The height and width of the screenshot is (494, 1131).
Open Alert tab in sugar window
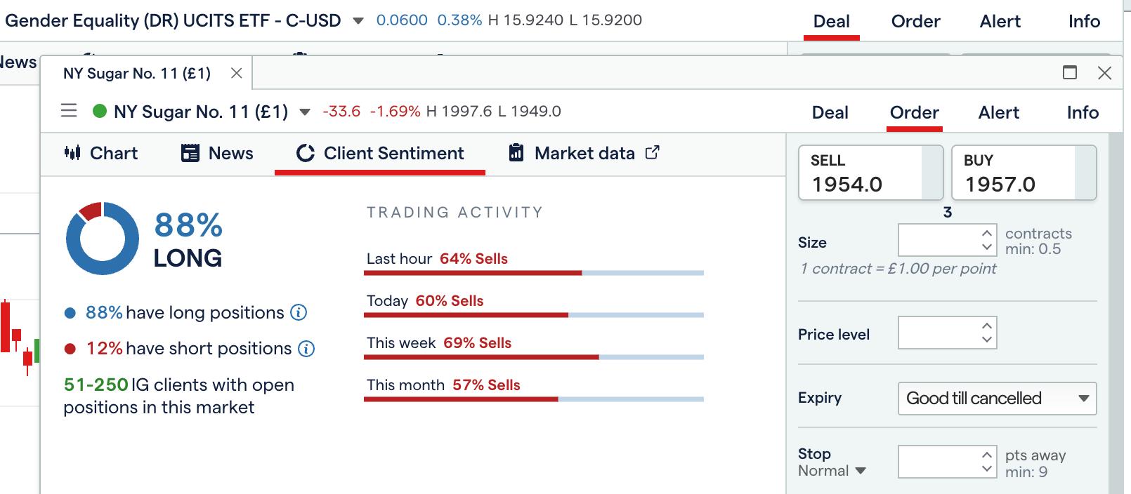point(999,112)
